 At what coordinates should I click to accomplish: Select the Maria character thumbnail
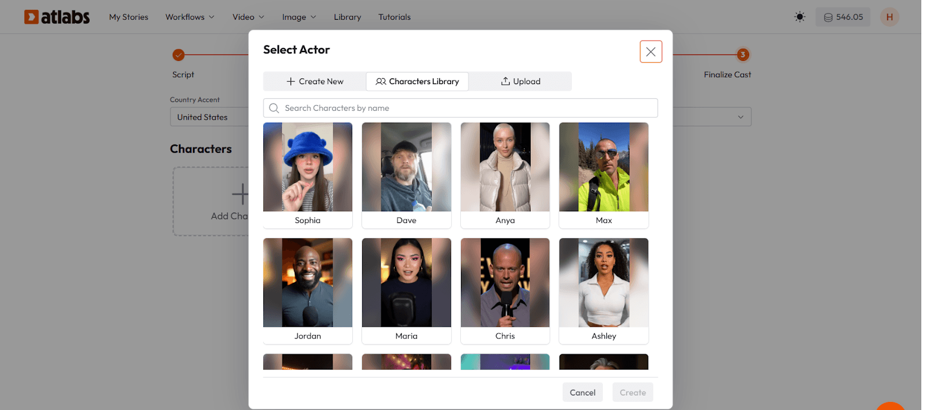(x=406, y=282)
